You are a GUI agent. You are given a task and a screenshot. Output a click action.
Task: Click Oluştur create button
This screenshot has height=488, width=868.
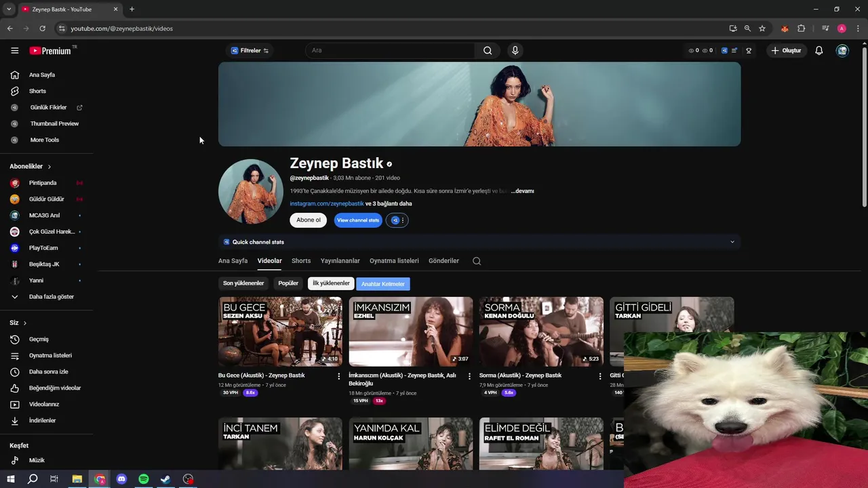point(786,51)
